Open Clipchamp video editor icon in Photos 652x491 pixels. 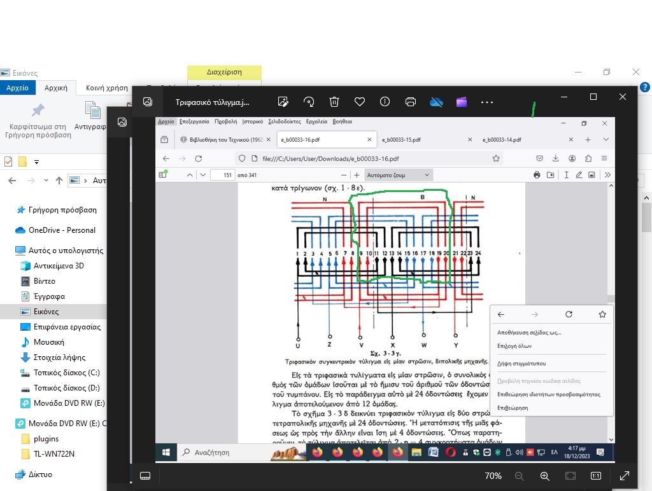point(462,102)
